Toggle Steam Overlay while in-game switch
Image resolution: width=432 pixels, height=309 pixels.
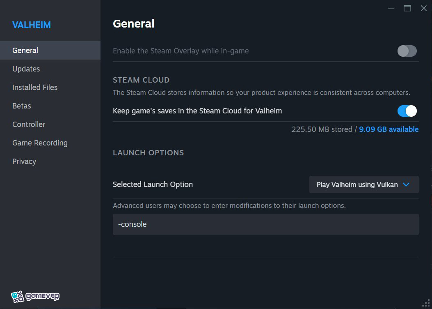pos(407,51)
